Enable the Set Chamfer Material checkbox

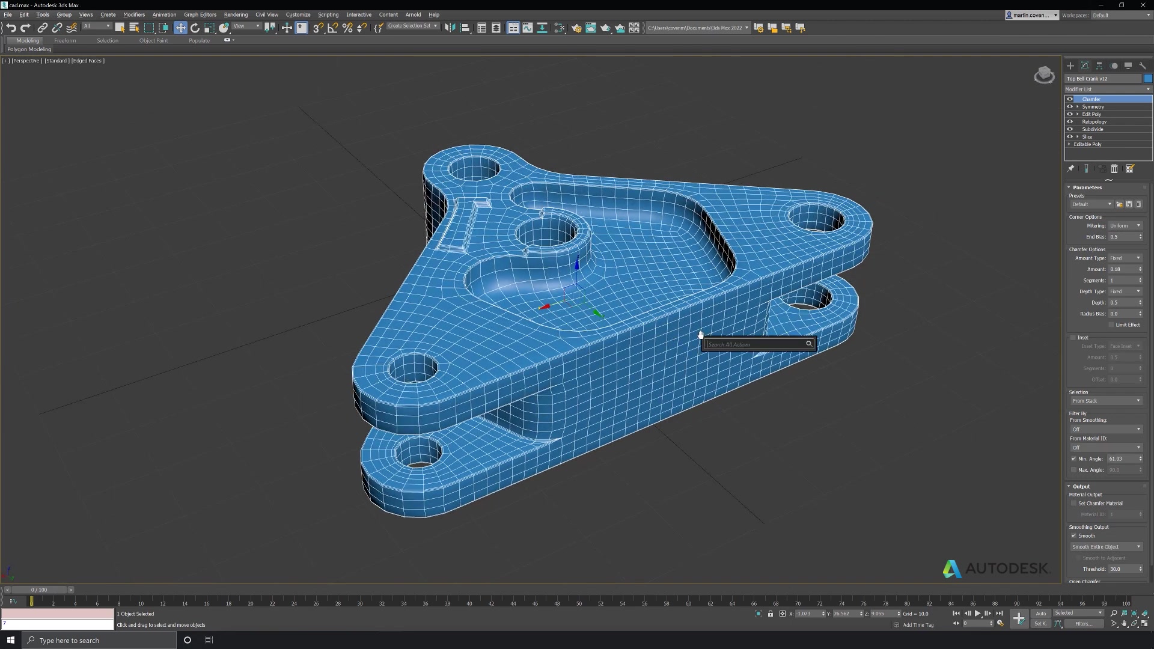[x=1073, y=503]
